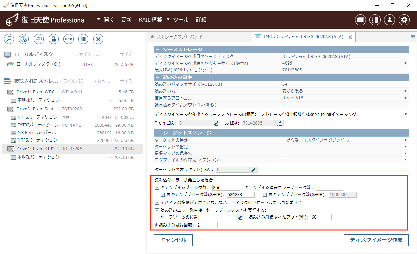Click the round X close-storage icon

click(x=98, y=39)
